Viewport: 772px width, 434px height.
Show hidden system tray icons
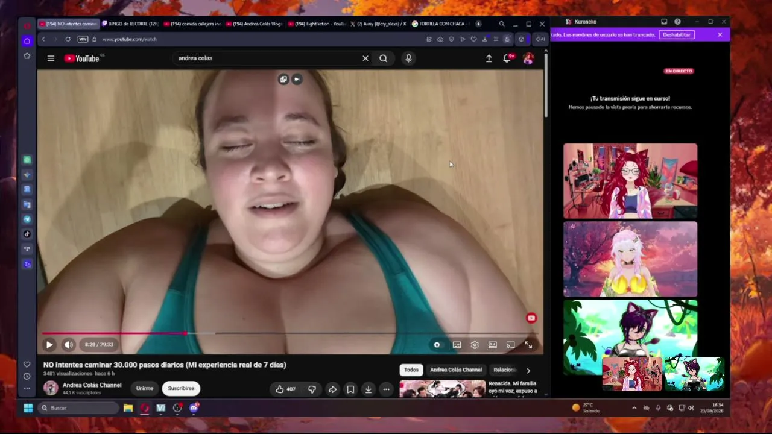pyautogui.click(x=634, y=408)
